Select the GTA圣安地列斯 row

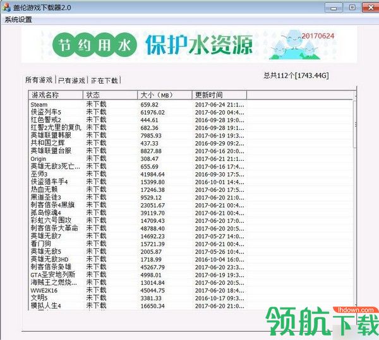(191, 275)
